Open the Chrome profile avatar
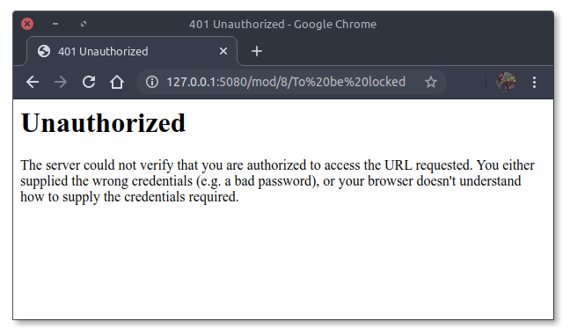570x336 pixels. click(x=506, y=82)
